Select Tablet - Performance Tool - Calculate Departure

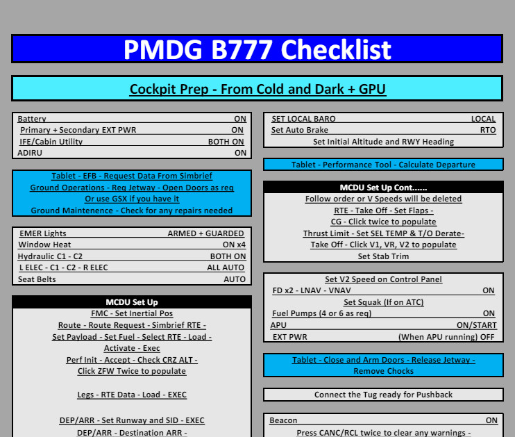point(383,165)
